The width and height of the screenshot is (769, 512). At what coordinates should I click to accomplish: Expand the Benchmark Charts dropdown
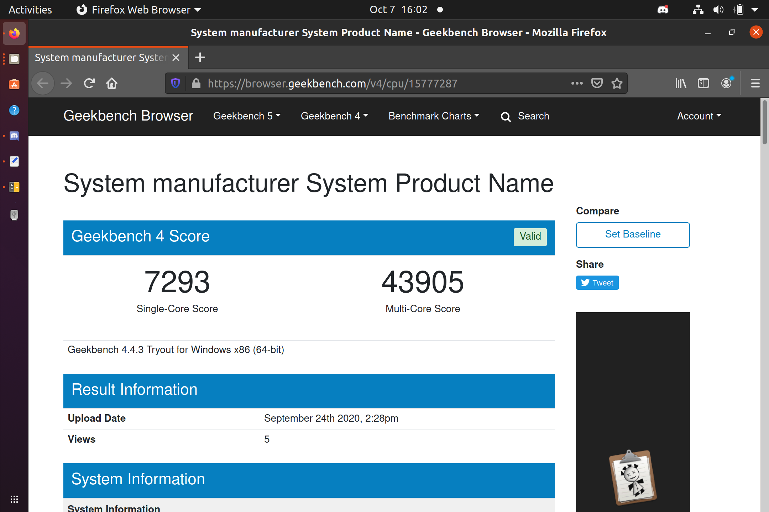pyautogui.click(x=434, y=116)
